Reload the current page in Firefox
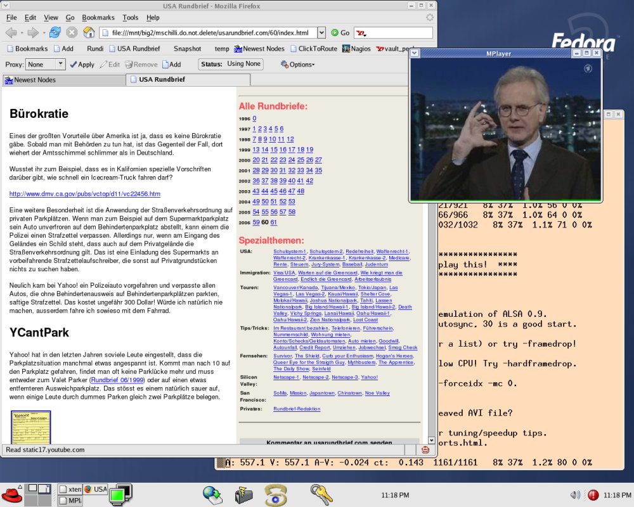 [x=55, y=32]
